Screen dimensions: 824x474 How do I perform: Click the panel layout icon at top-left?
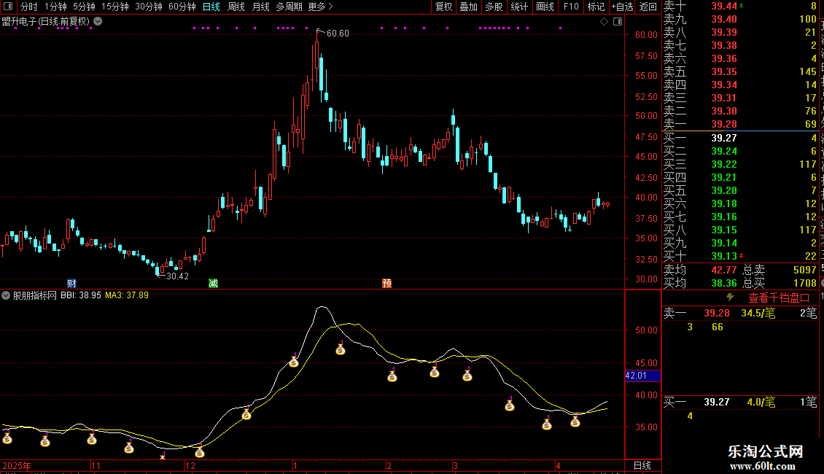click(x=8, y=7)
